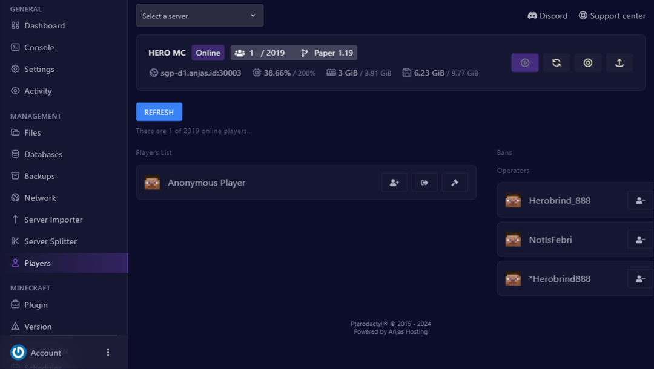Click the server stop circle button
The width and height of the screenshot is (654, 369).
(588, 63)
